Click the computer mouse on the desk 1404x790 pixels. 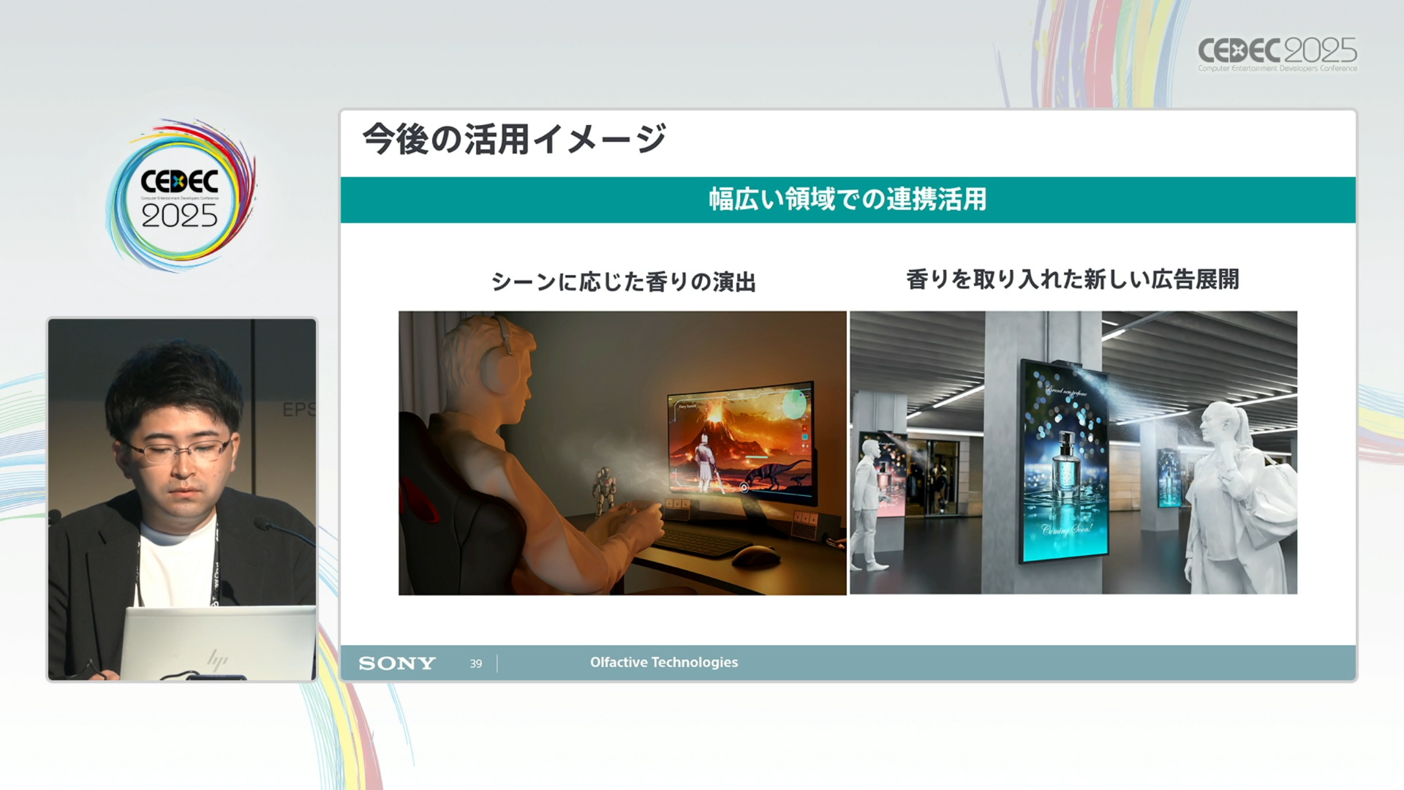click(x=755, y=556)
